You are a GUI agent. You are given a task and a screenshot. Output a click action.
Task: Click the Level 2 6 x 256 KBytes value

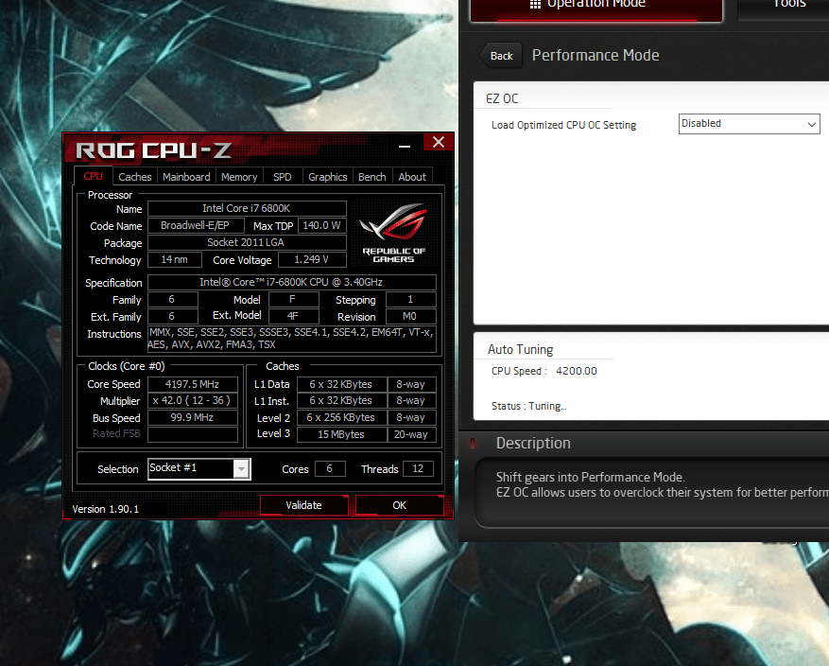tap(341, 417)
